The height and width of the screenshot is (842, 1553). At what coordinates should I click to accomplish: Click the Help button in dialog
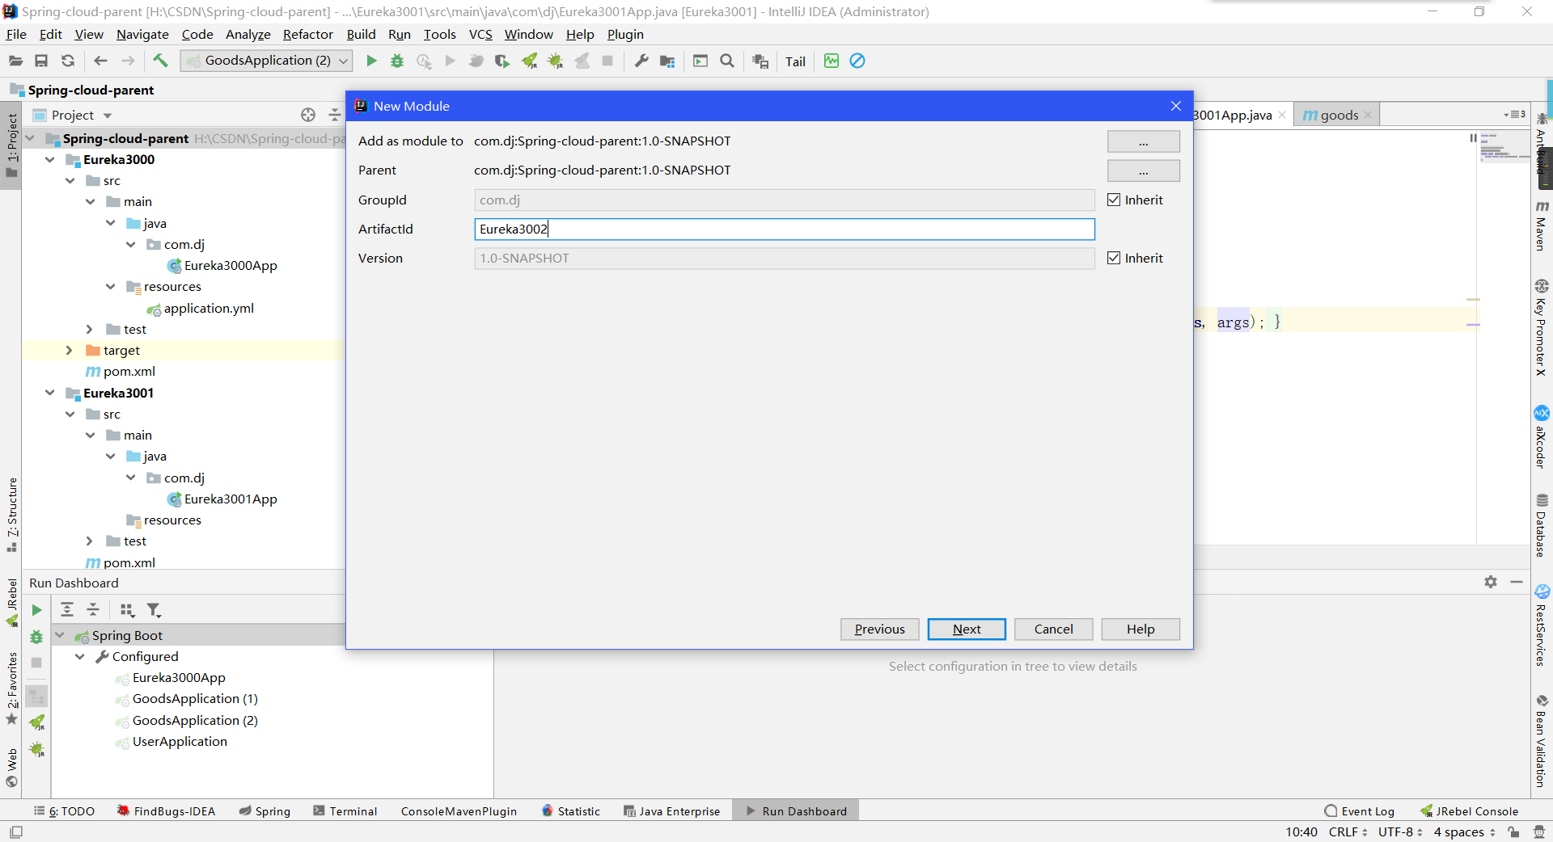pyautogui.click(x=1140, y=629)
